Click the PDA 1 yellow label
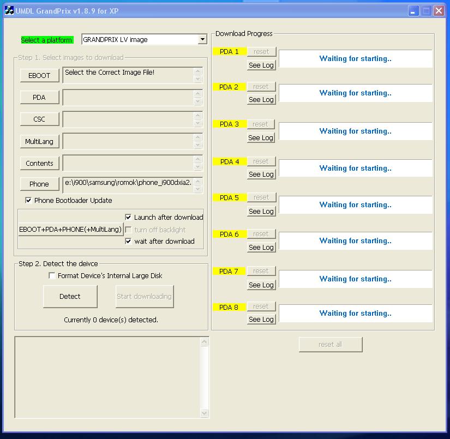 (x=229, y=52)
